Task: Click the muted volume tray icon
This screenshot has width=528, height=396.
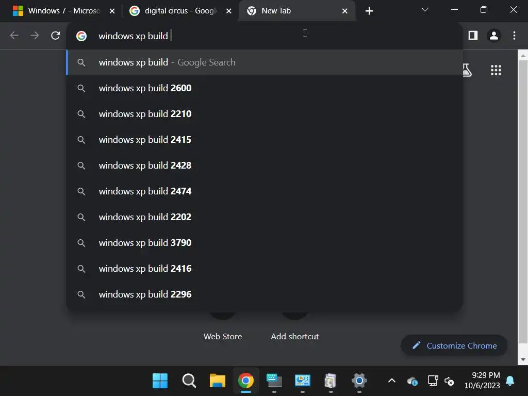Action: [x=449, y=381]
